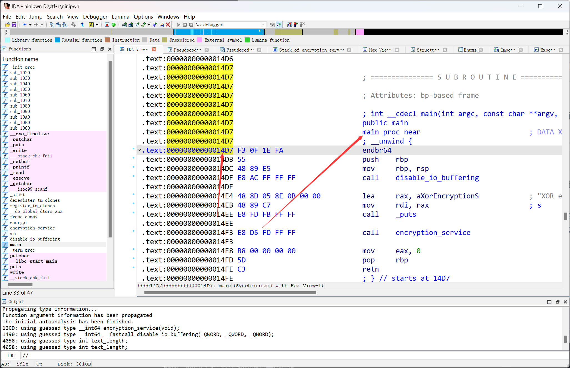Click the add breakpoint red plus icon

(x=296, y=25)
